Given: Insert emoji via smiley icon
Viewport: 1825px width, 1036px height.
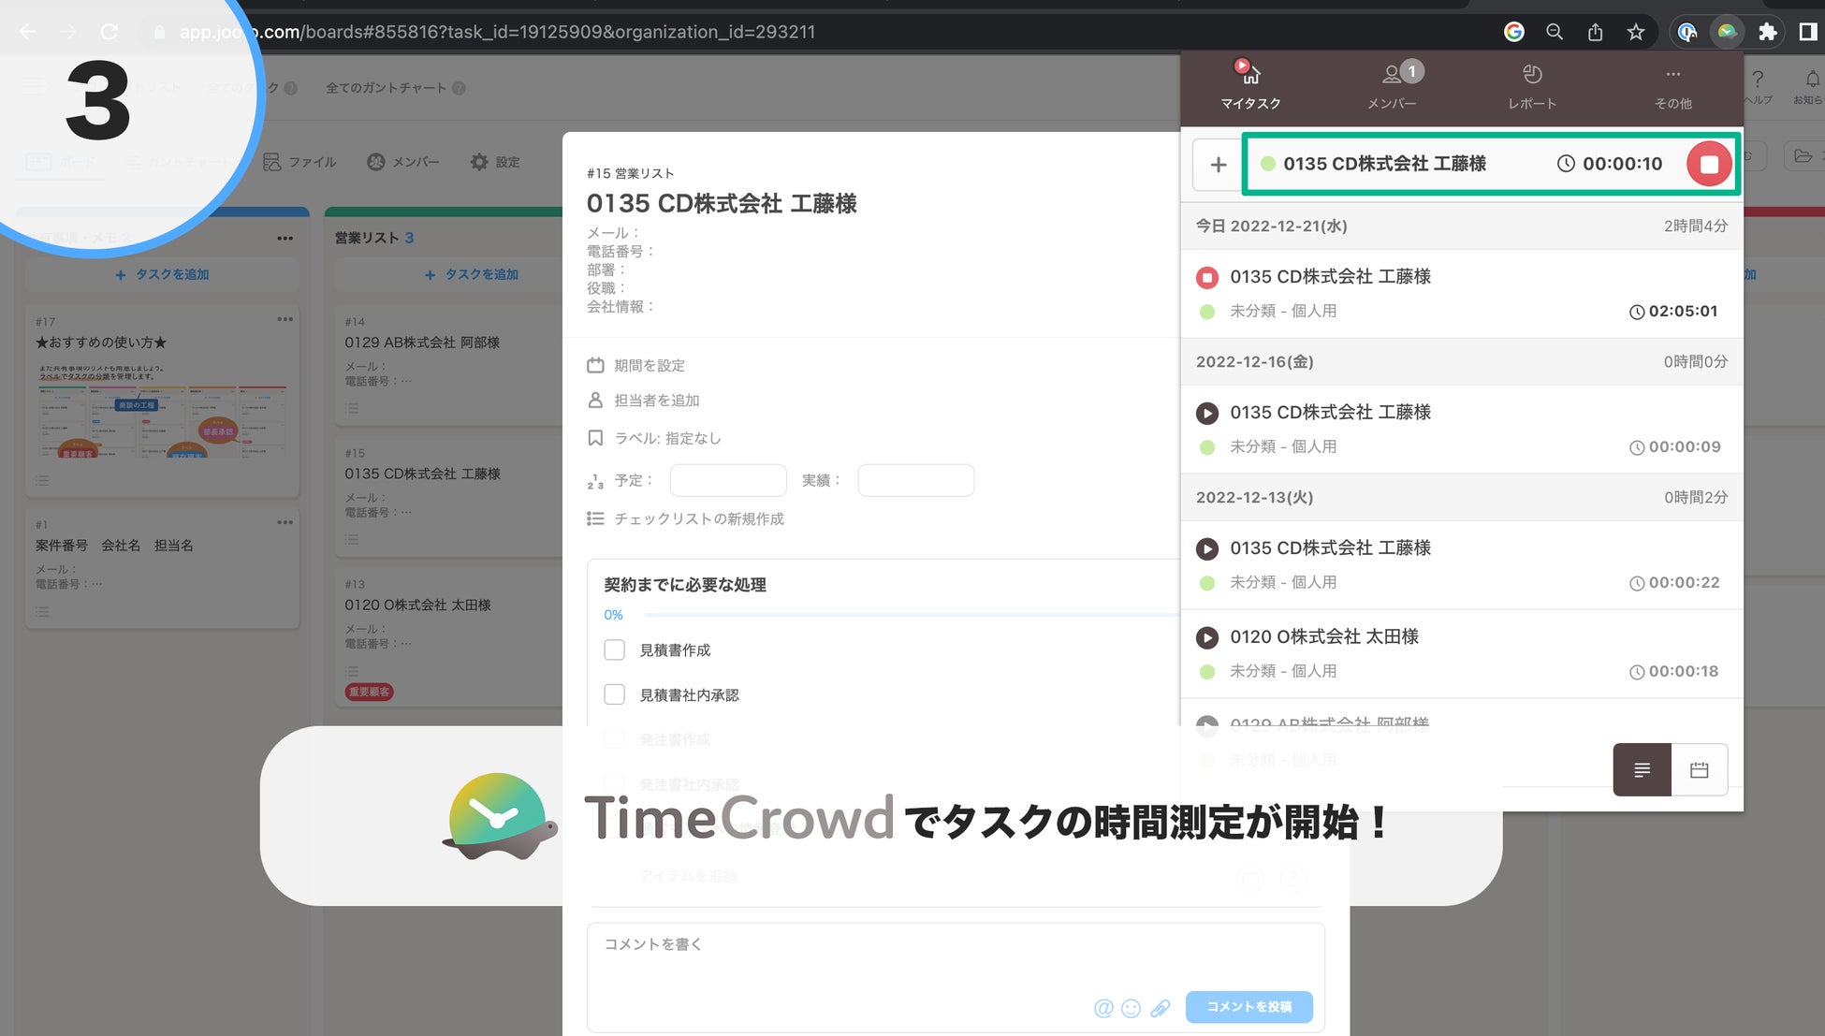Looking at the screenshot, I should 1131,1008.
